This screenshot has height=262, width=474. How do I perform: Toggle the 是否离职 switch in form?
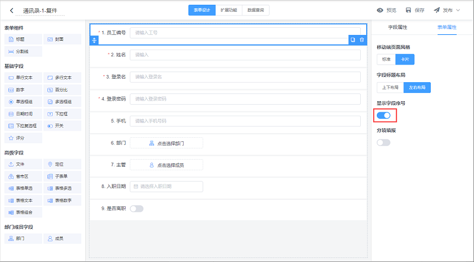(136, 208)
